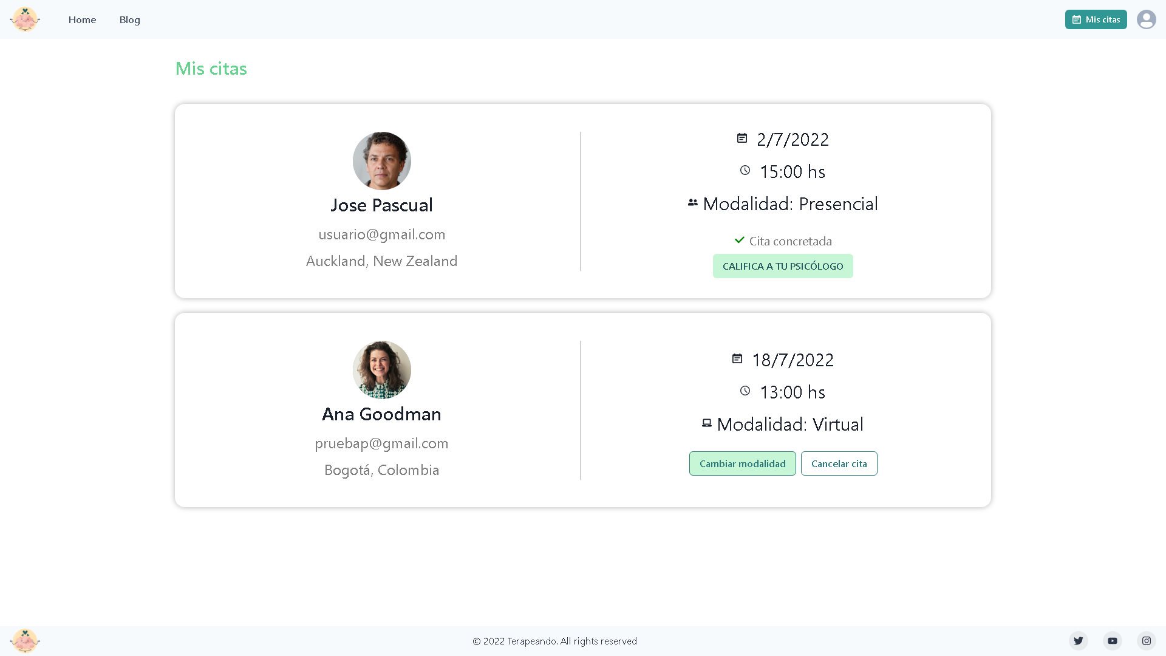
Task: Click the Terapeando logo in the footer
Action: 25,641
